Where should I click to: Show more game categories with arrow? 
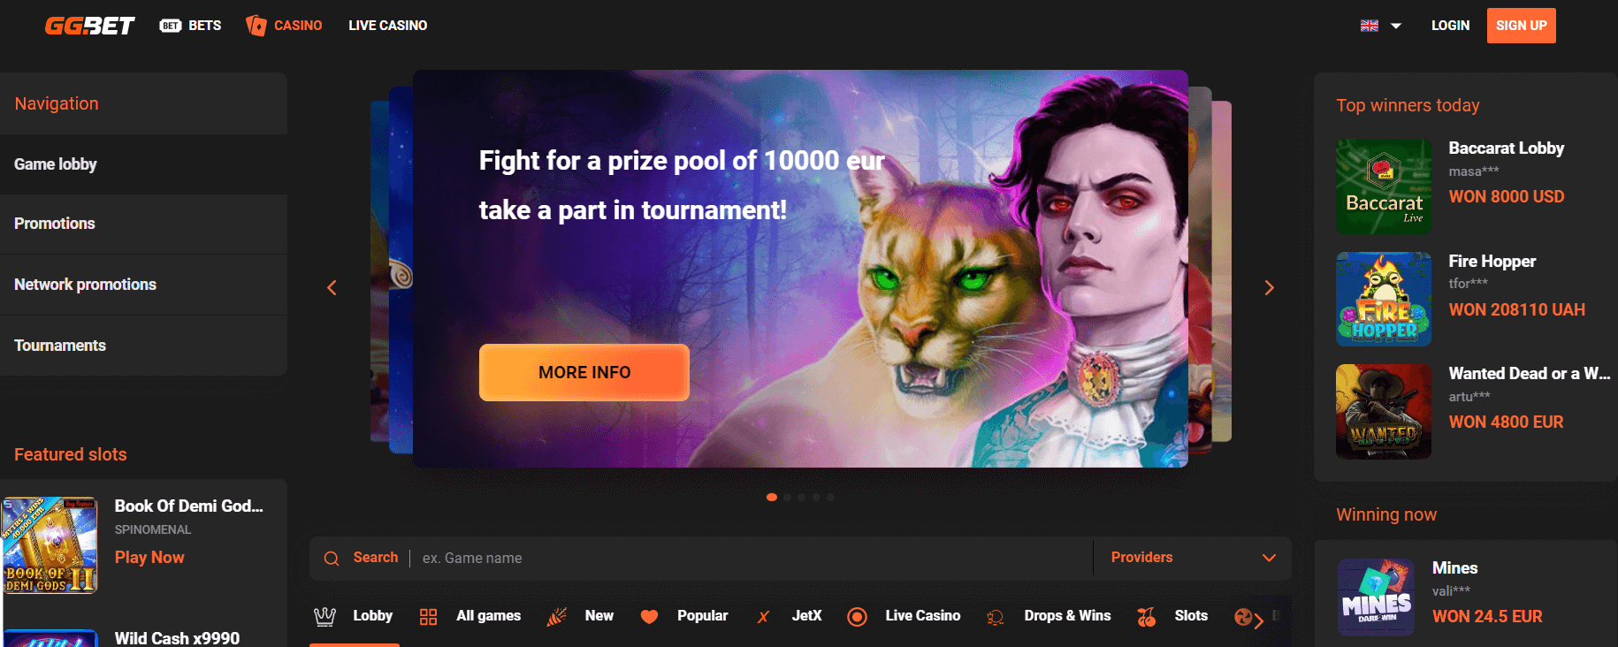click(x=1258, y=620)
